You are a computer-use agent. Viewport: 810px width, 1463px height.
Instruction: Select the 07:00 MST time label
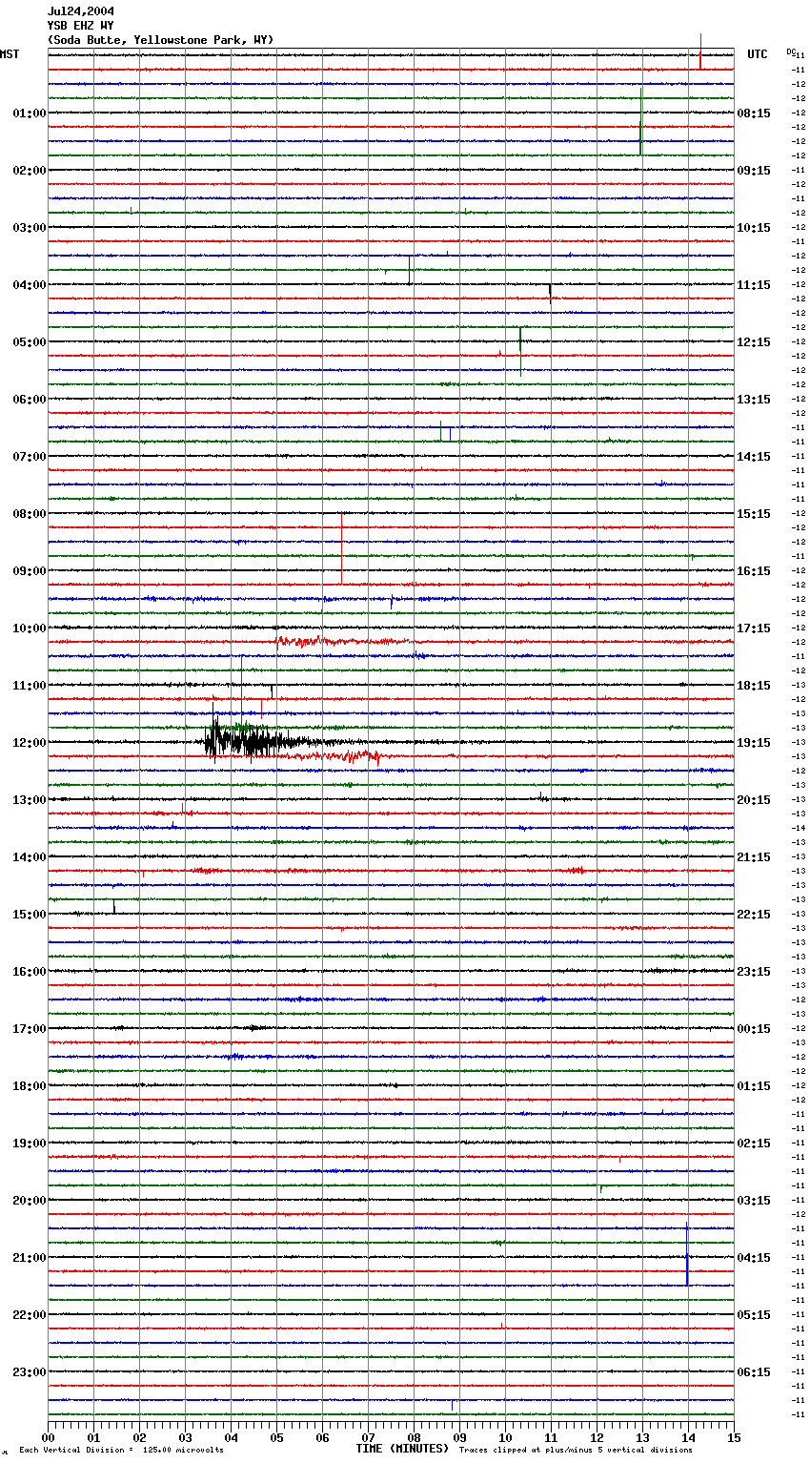click(30, 457)
